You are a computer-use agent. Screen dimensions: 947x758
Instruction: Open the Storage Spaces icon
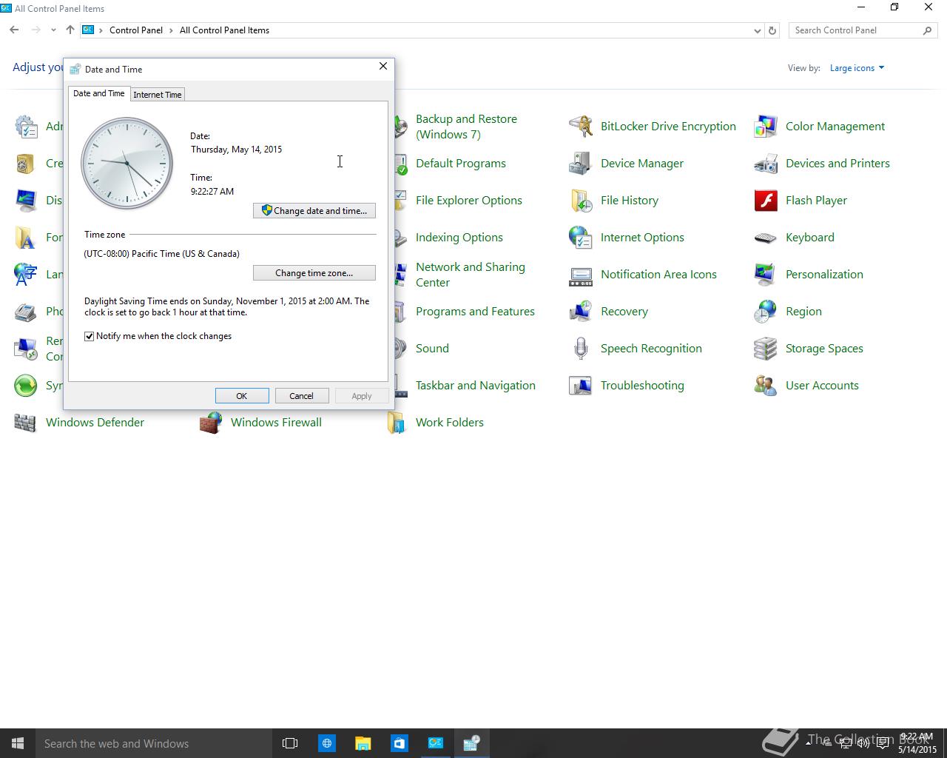(x=765, y=349)
